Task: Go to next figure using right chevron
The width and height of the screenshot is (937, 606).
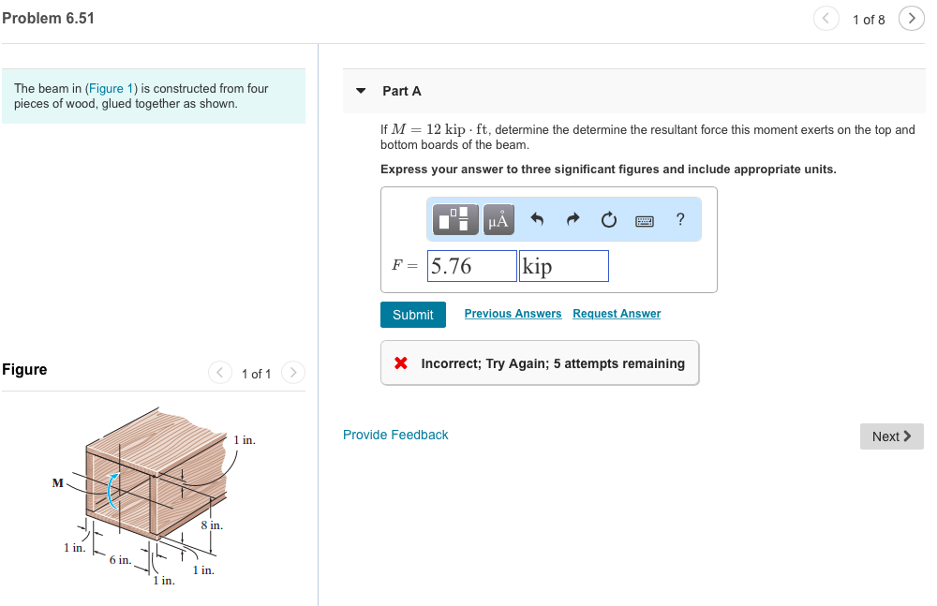Action: point(292,372)
